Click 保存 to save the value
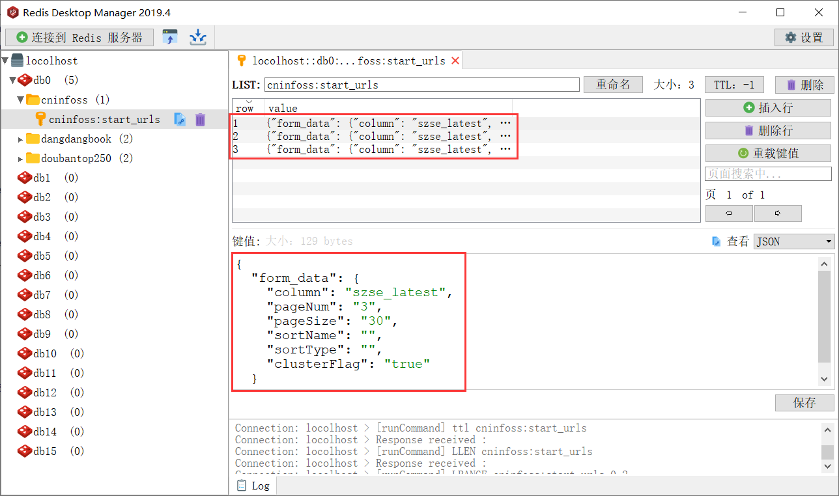 click(x=804, y=403)
